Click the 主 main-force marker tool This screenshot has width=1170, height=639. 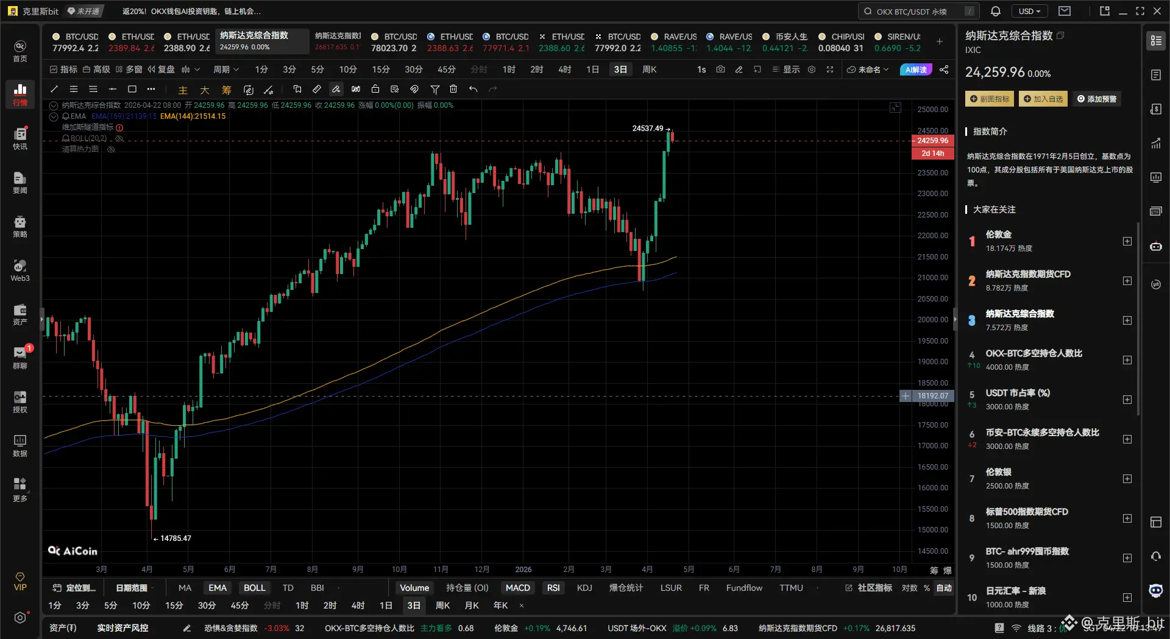coord(183,90)
